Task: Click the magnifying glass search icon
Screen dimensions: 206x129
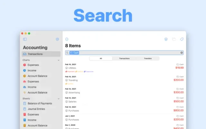Action: pos(67,53)
